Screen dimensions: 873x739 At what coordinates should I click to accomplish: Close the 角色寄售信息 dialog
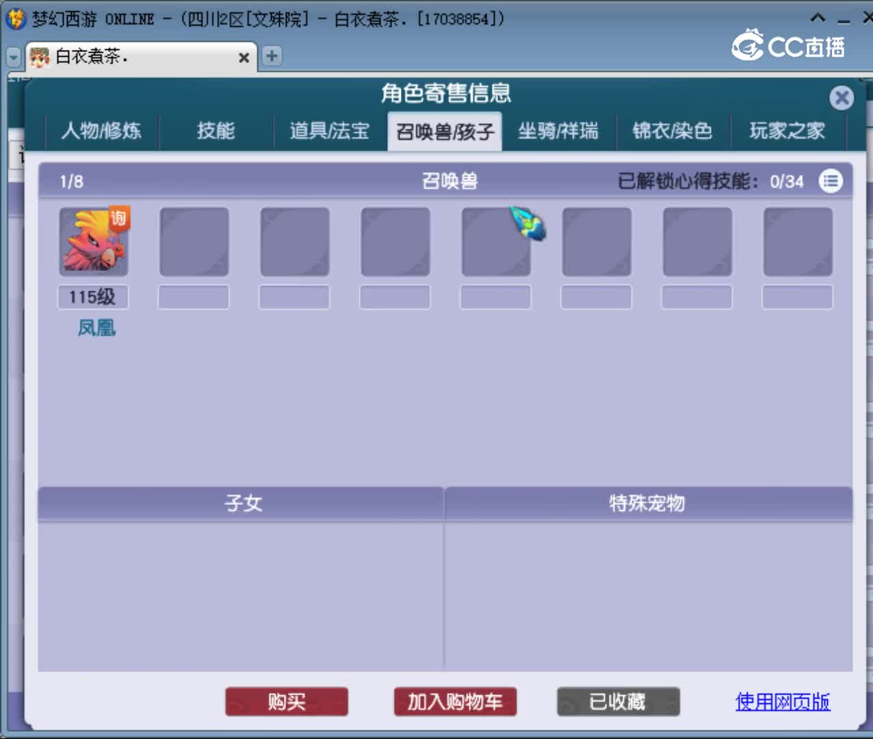(x=842, y=98)
